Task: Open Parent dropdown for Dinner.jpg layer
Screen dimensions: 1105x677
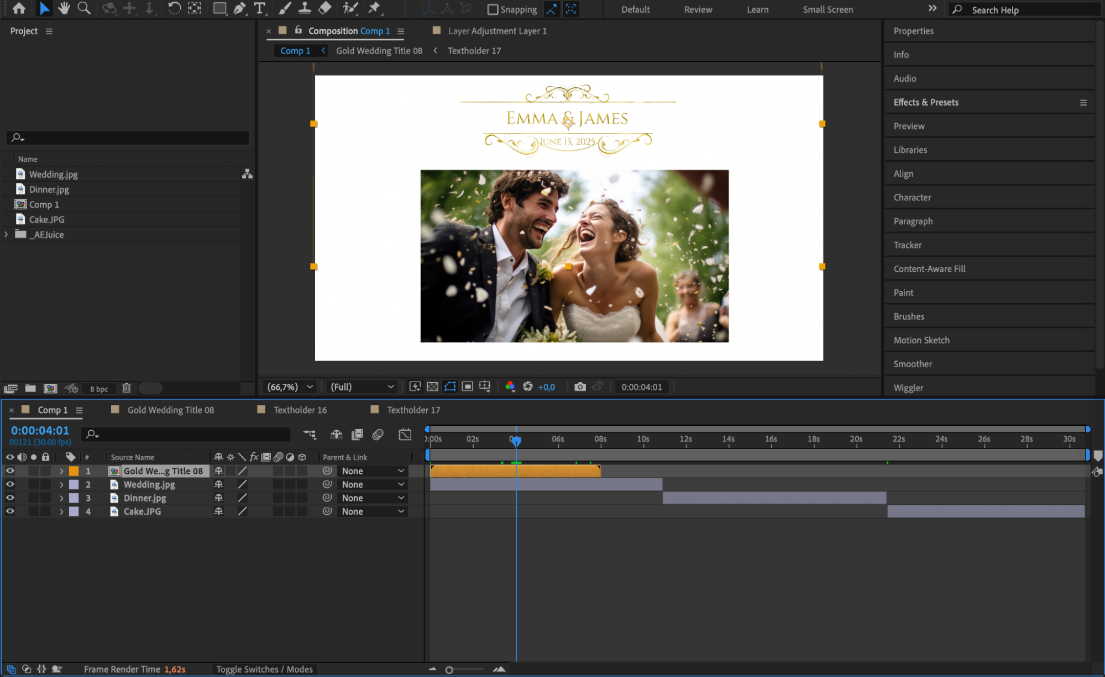Action: click(372, 498)
